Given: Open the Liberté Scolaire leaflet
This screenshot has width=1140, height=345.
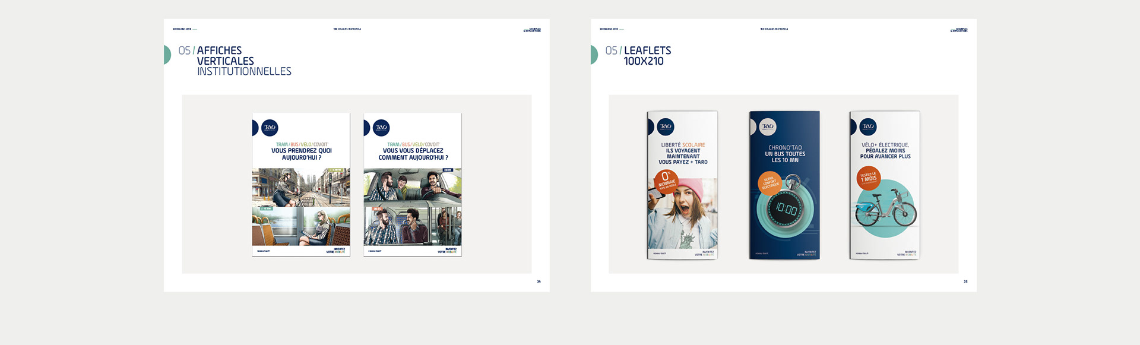Looking at the screenshot, I should [x=682, y=185].
